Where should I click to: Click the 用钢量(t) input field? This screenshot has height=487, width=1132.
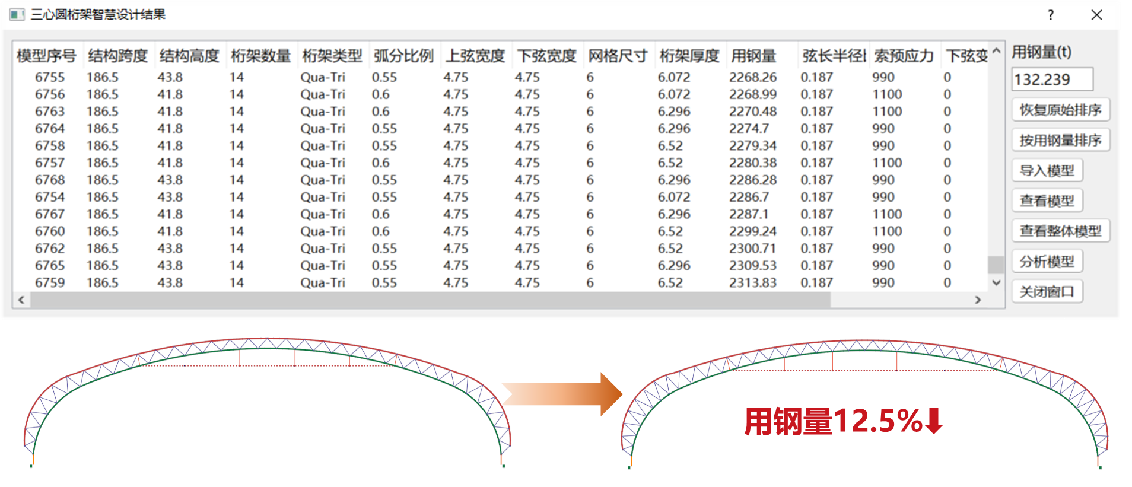[x=1051, y=79]
